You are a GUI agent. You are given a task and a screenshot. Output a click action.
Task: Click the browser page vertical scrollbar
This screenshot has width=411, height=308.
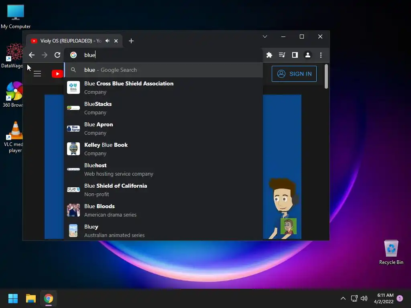326,77
